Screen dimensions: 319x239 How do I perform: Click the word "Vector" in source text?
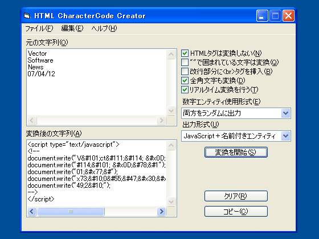click(37, 53)
